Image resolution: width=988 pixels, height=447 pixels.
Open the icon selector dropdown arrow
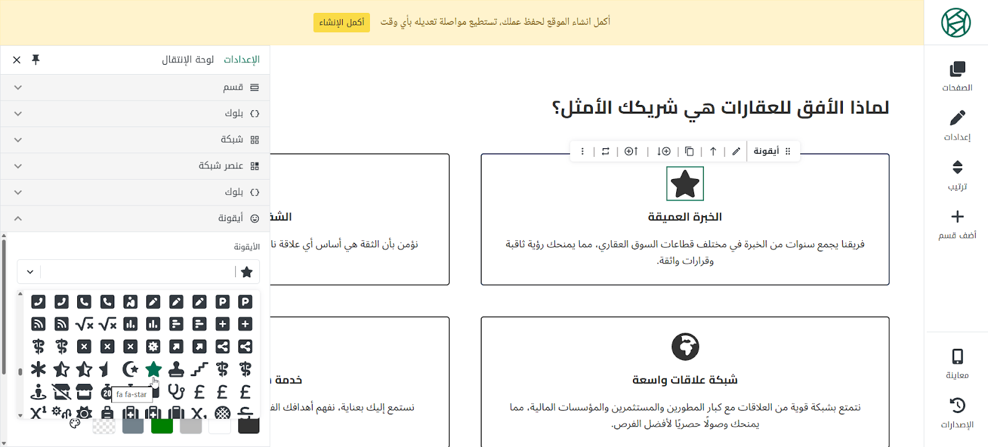30,272
